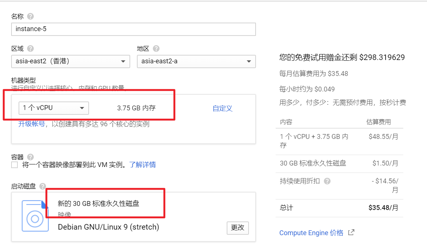
Task: Click external link icon after Compute Engine 价格
Action: tap(351, 233)
